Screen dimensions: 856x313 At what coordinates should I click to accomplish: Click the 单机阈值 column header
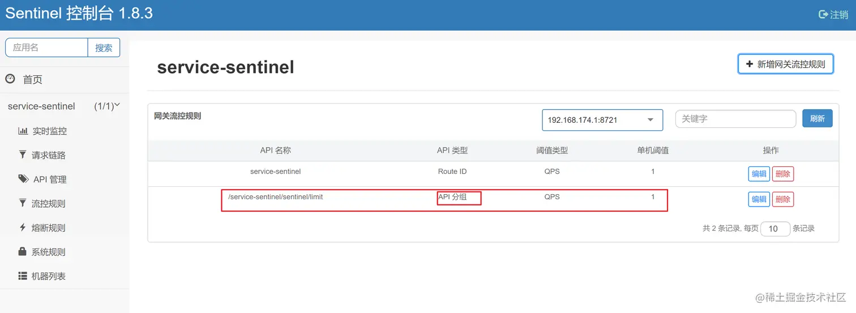[653, 150]
